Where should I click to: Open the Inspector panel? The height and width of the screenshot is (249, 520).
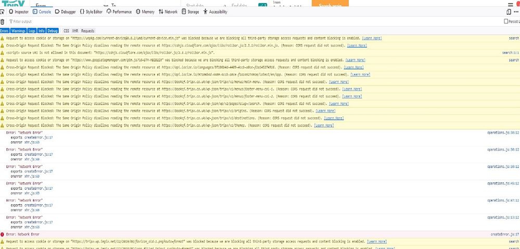(x=19, y=11)
